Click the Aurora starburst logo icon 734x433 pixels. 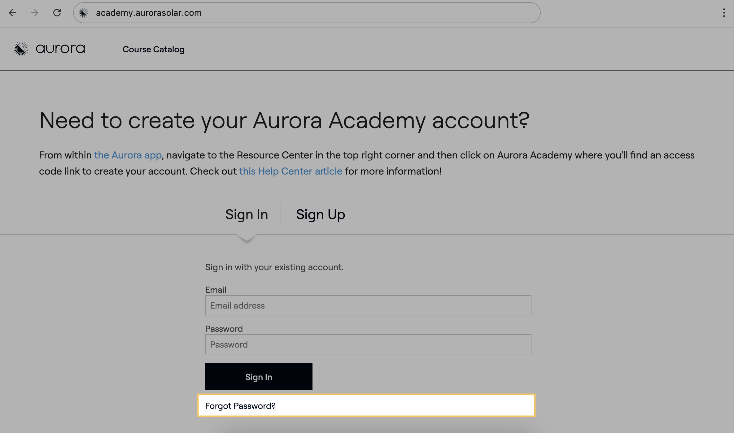pos(21,49)
